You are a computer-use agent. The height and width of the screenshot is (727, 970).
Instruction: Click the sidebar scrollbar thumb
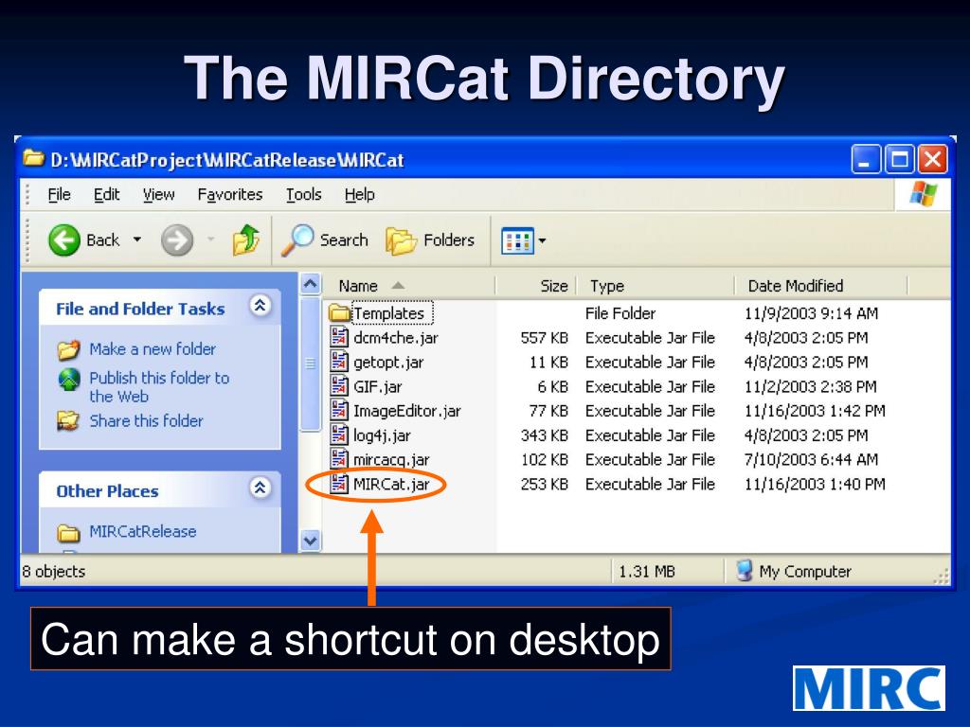coord(311,363)
